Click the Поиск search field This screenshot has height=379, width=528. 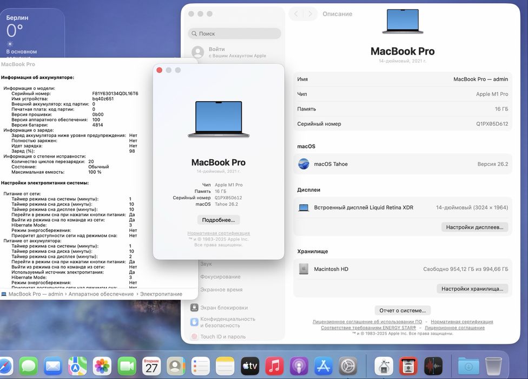point(234,34)
